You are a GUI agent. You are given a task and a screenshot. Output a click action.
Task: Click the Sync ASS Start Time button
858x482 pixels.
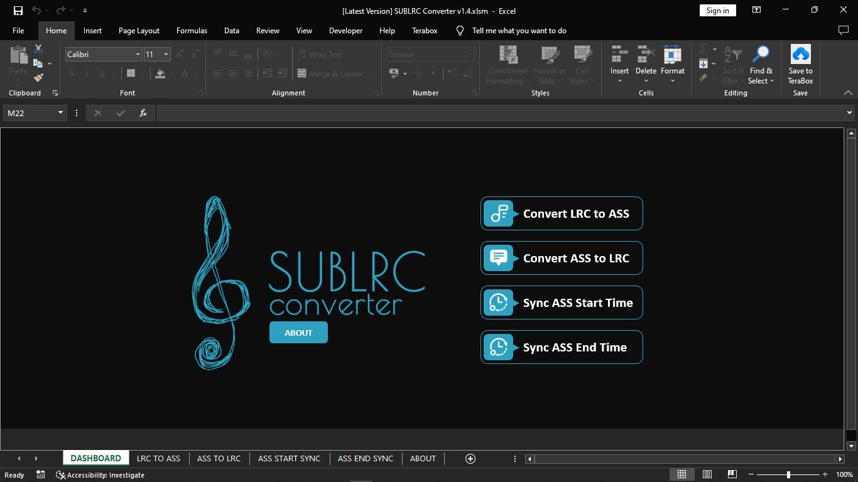coord(562,303)
